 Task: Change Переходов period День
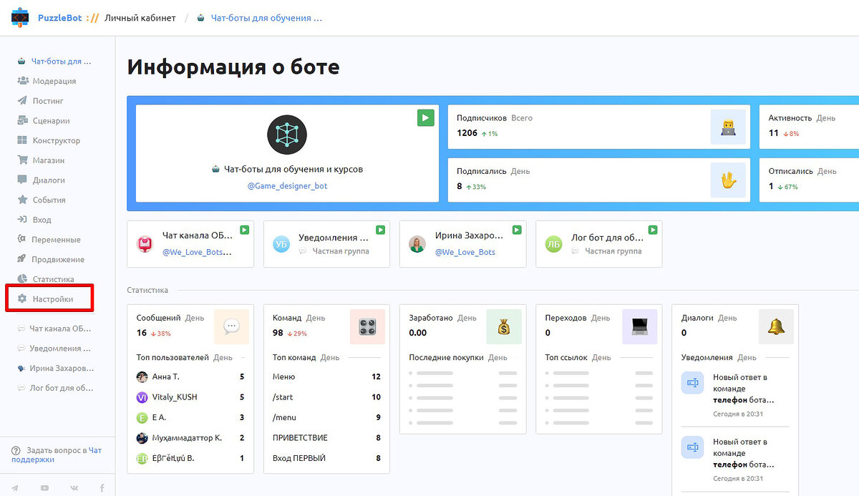601,318
